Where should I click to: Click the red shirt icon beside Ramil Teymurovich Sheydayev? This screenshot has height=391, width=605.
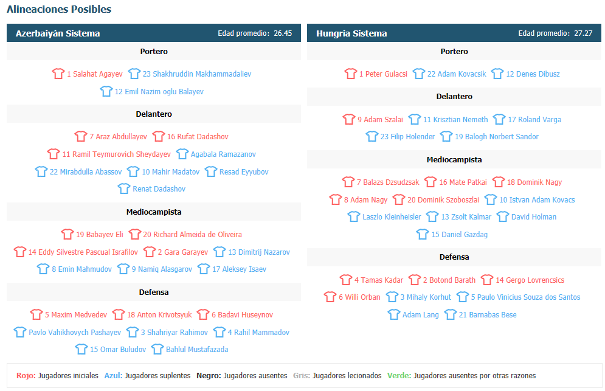[x=54, y=154]
